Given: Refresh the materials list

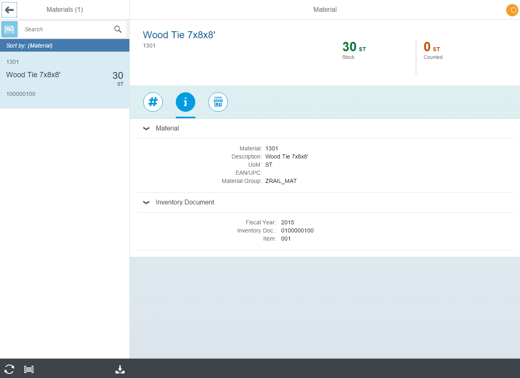Looking at the screenshot, I should [x=9, y=369].
